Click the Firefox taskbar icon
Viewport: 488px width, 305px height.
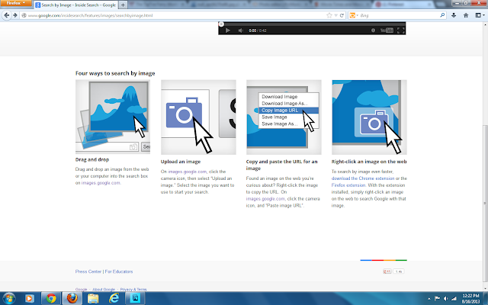pyautogui.click(x=72, y=298)
